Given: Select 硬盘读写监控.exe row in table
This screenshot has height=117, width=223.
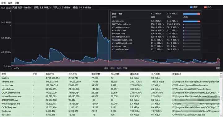Looking at the screenshot, I should tap(110, 100).
